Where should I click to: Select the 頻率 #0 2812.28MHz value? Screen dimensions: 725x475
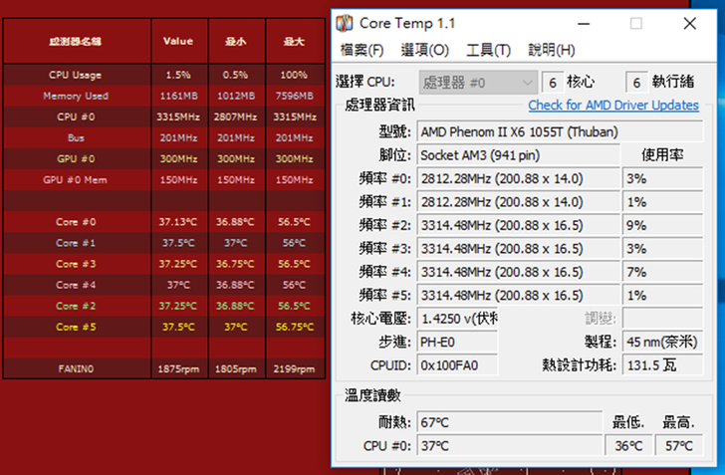(x=518, y=179)
